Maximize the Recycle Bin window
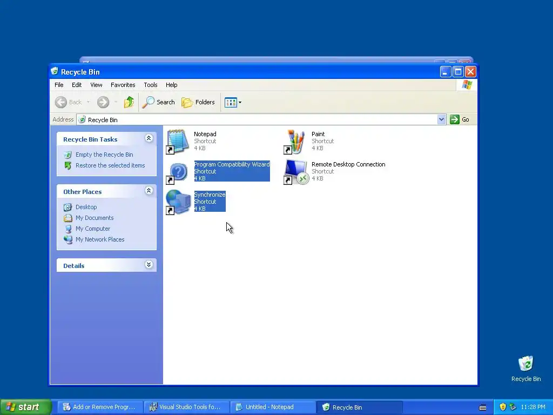Screen dimensions: 553x415 458,72
